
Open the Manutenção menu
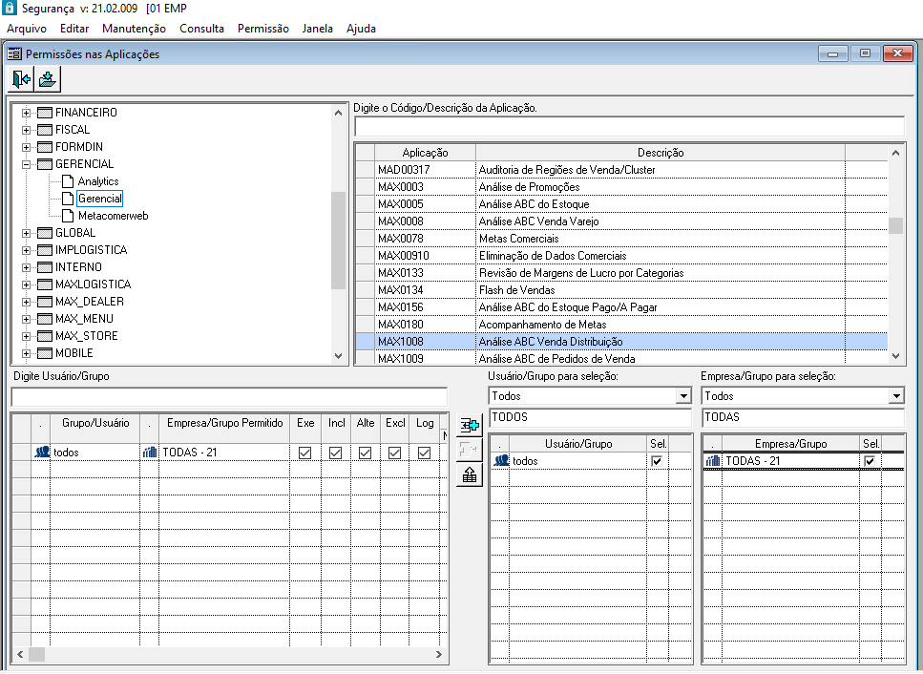pyautogui.click(x=134, y=29)
